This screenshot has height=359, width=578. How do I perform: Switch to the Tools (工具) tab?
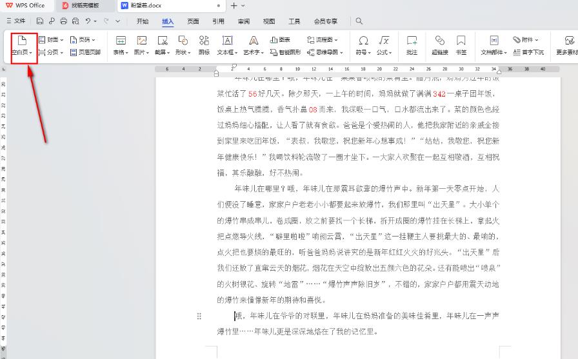pos(294,21)
